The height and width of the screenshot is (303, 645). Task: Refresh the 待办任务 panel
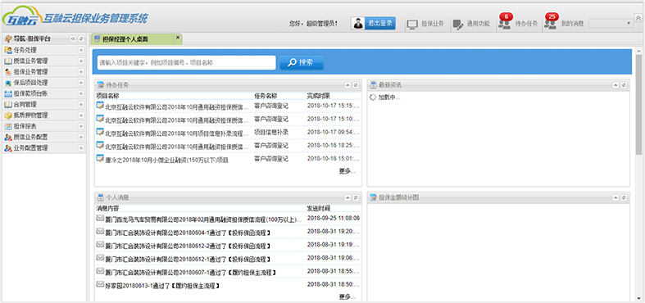356,85
